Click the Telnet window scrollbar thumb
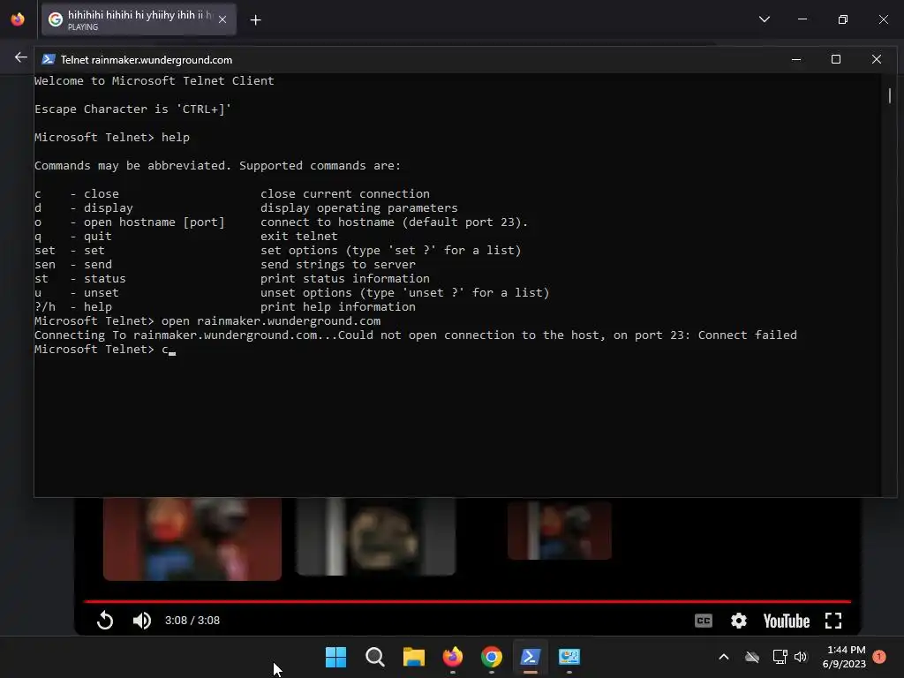 (x=890, y=95)
